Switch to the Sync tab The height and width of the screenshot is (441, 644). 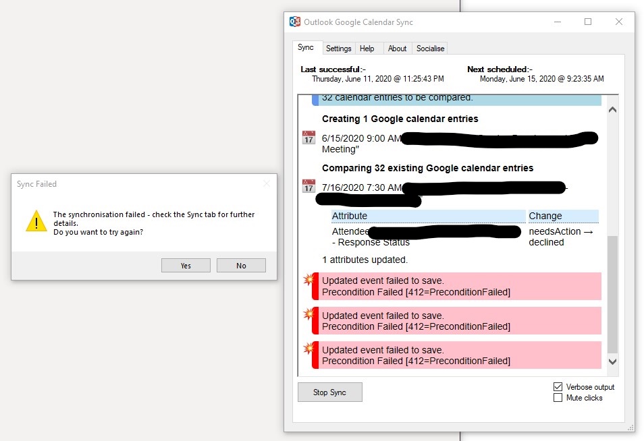pos(306,48)
